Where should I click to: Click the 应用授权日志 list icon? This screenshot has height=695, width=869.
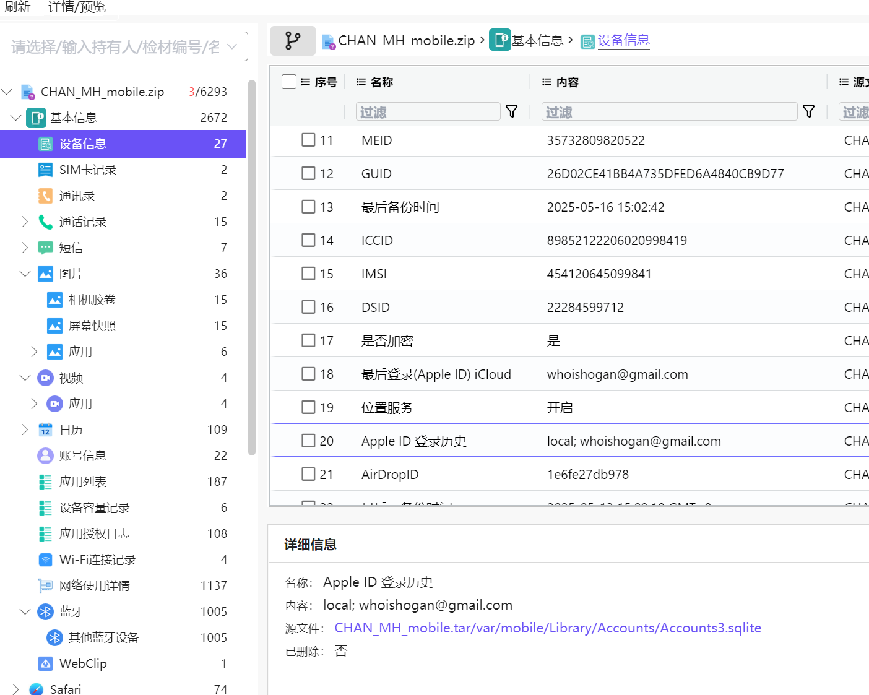tap(46, 533)
